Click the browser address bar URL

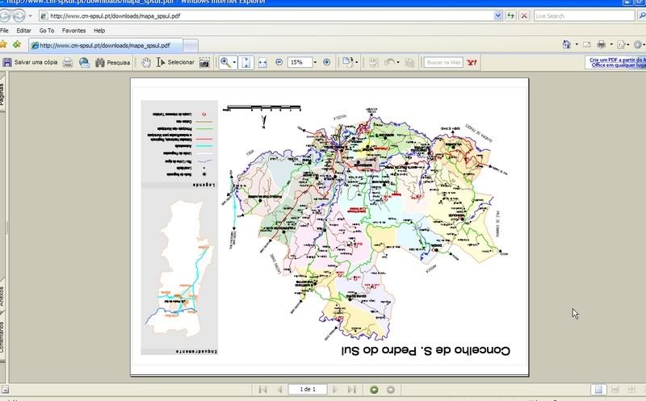tap(115, 16)
